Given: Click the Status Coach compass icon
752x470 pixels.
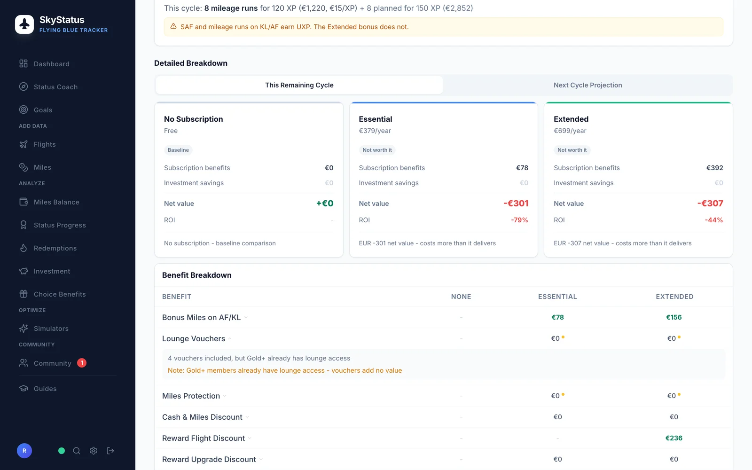Looking at the screenshot, I should (x=23, y=86).
